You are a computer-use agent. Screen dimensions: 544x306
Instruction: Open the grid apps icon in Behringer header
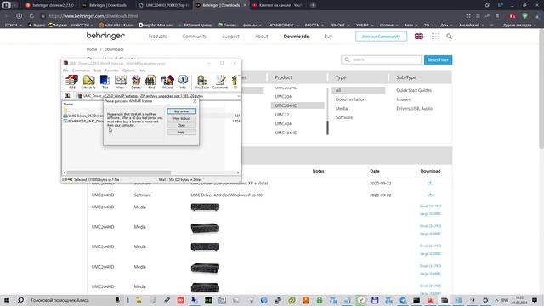[x=434, y=36]
